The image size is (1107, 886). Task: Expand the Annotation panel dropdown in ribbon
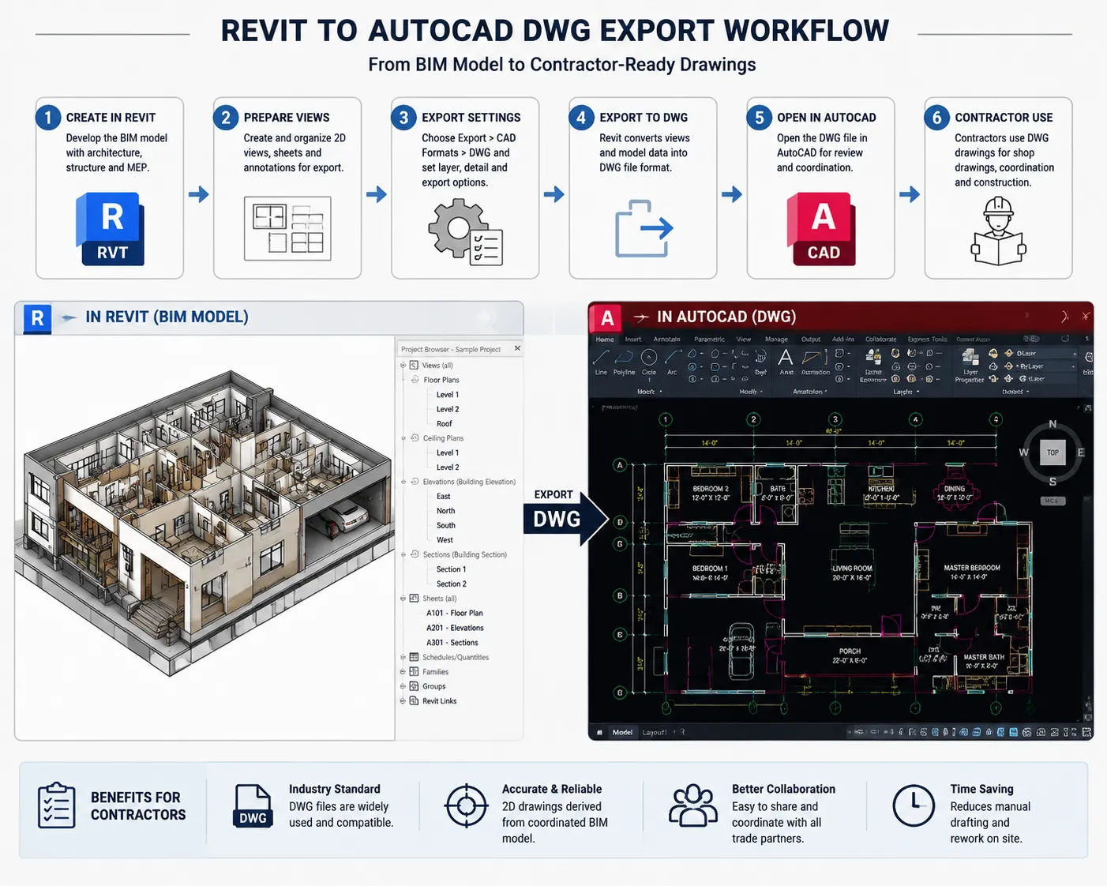809,392
